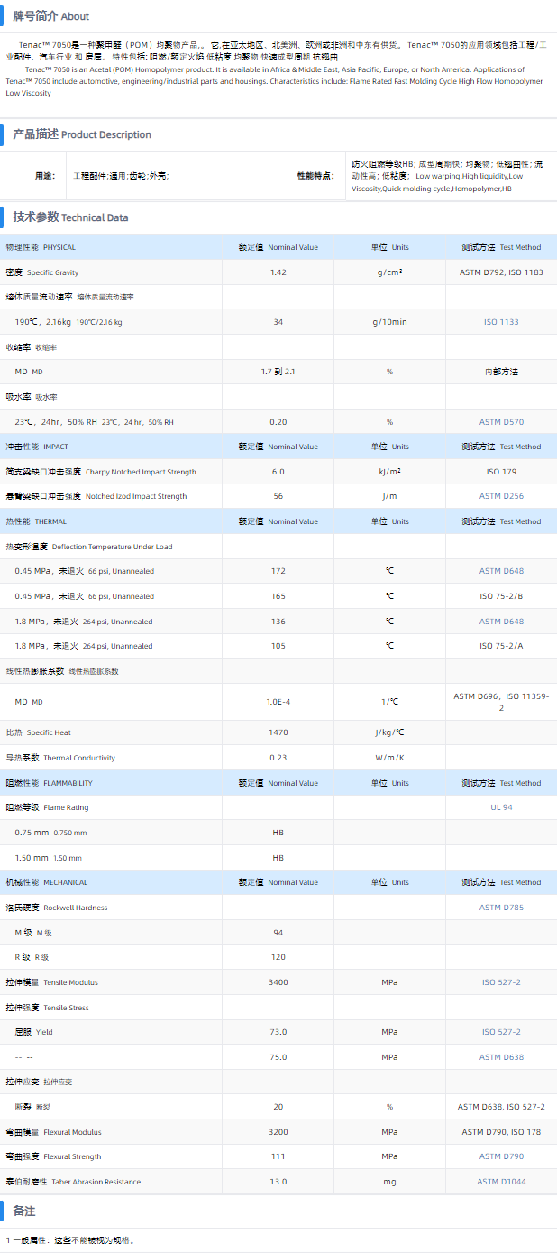557x1253 pixels.
Task: Select the 技术参数 Technical Data heading
Action: [x=70, y=217]
